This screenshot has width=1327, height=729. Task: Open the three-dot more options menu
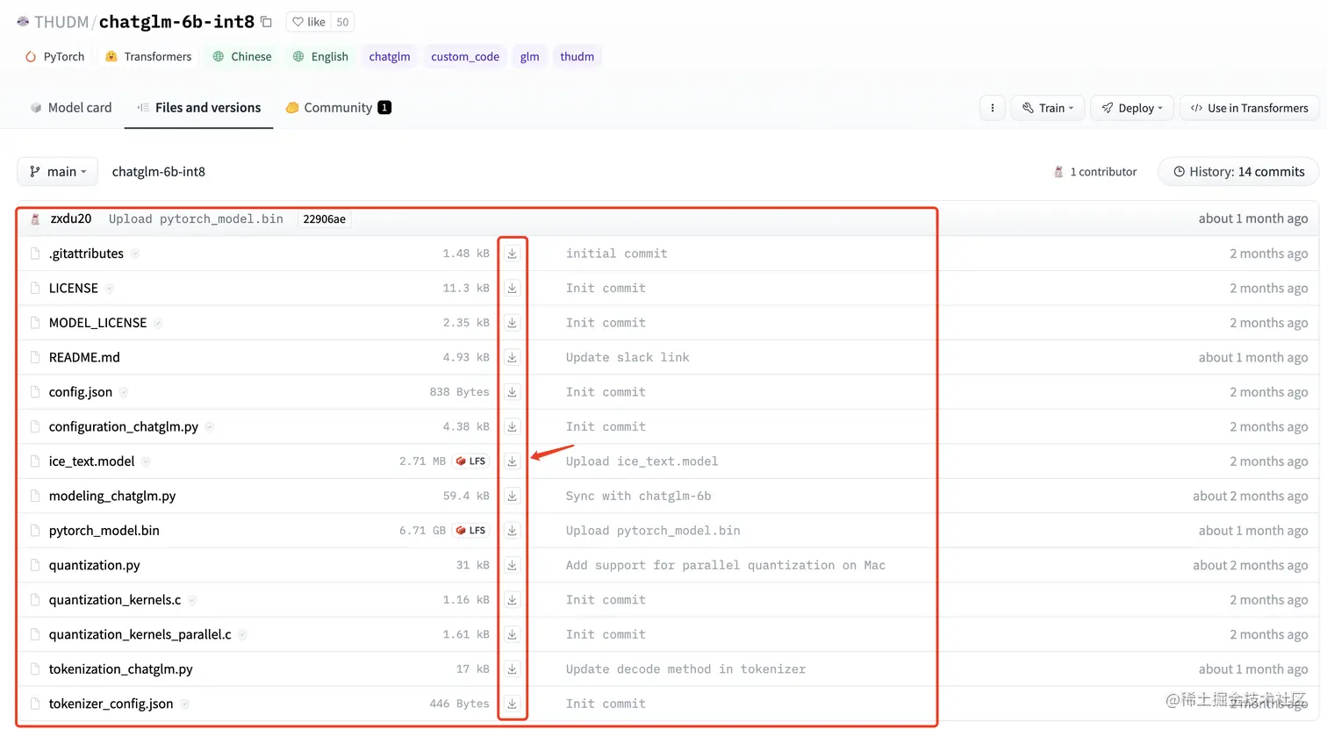point(993,108)
